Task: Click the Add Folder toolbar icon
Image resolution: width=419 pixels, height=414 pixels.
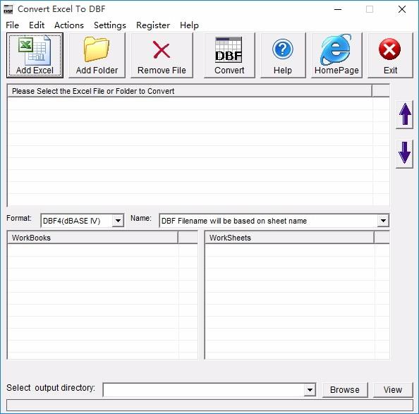Action: (x=97, y=55)
